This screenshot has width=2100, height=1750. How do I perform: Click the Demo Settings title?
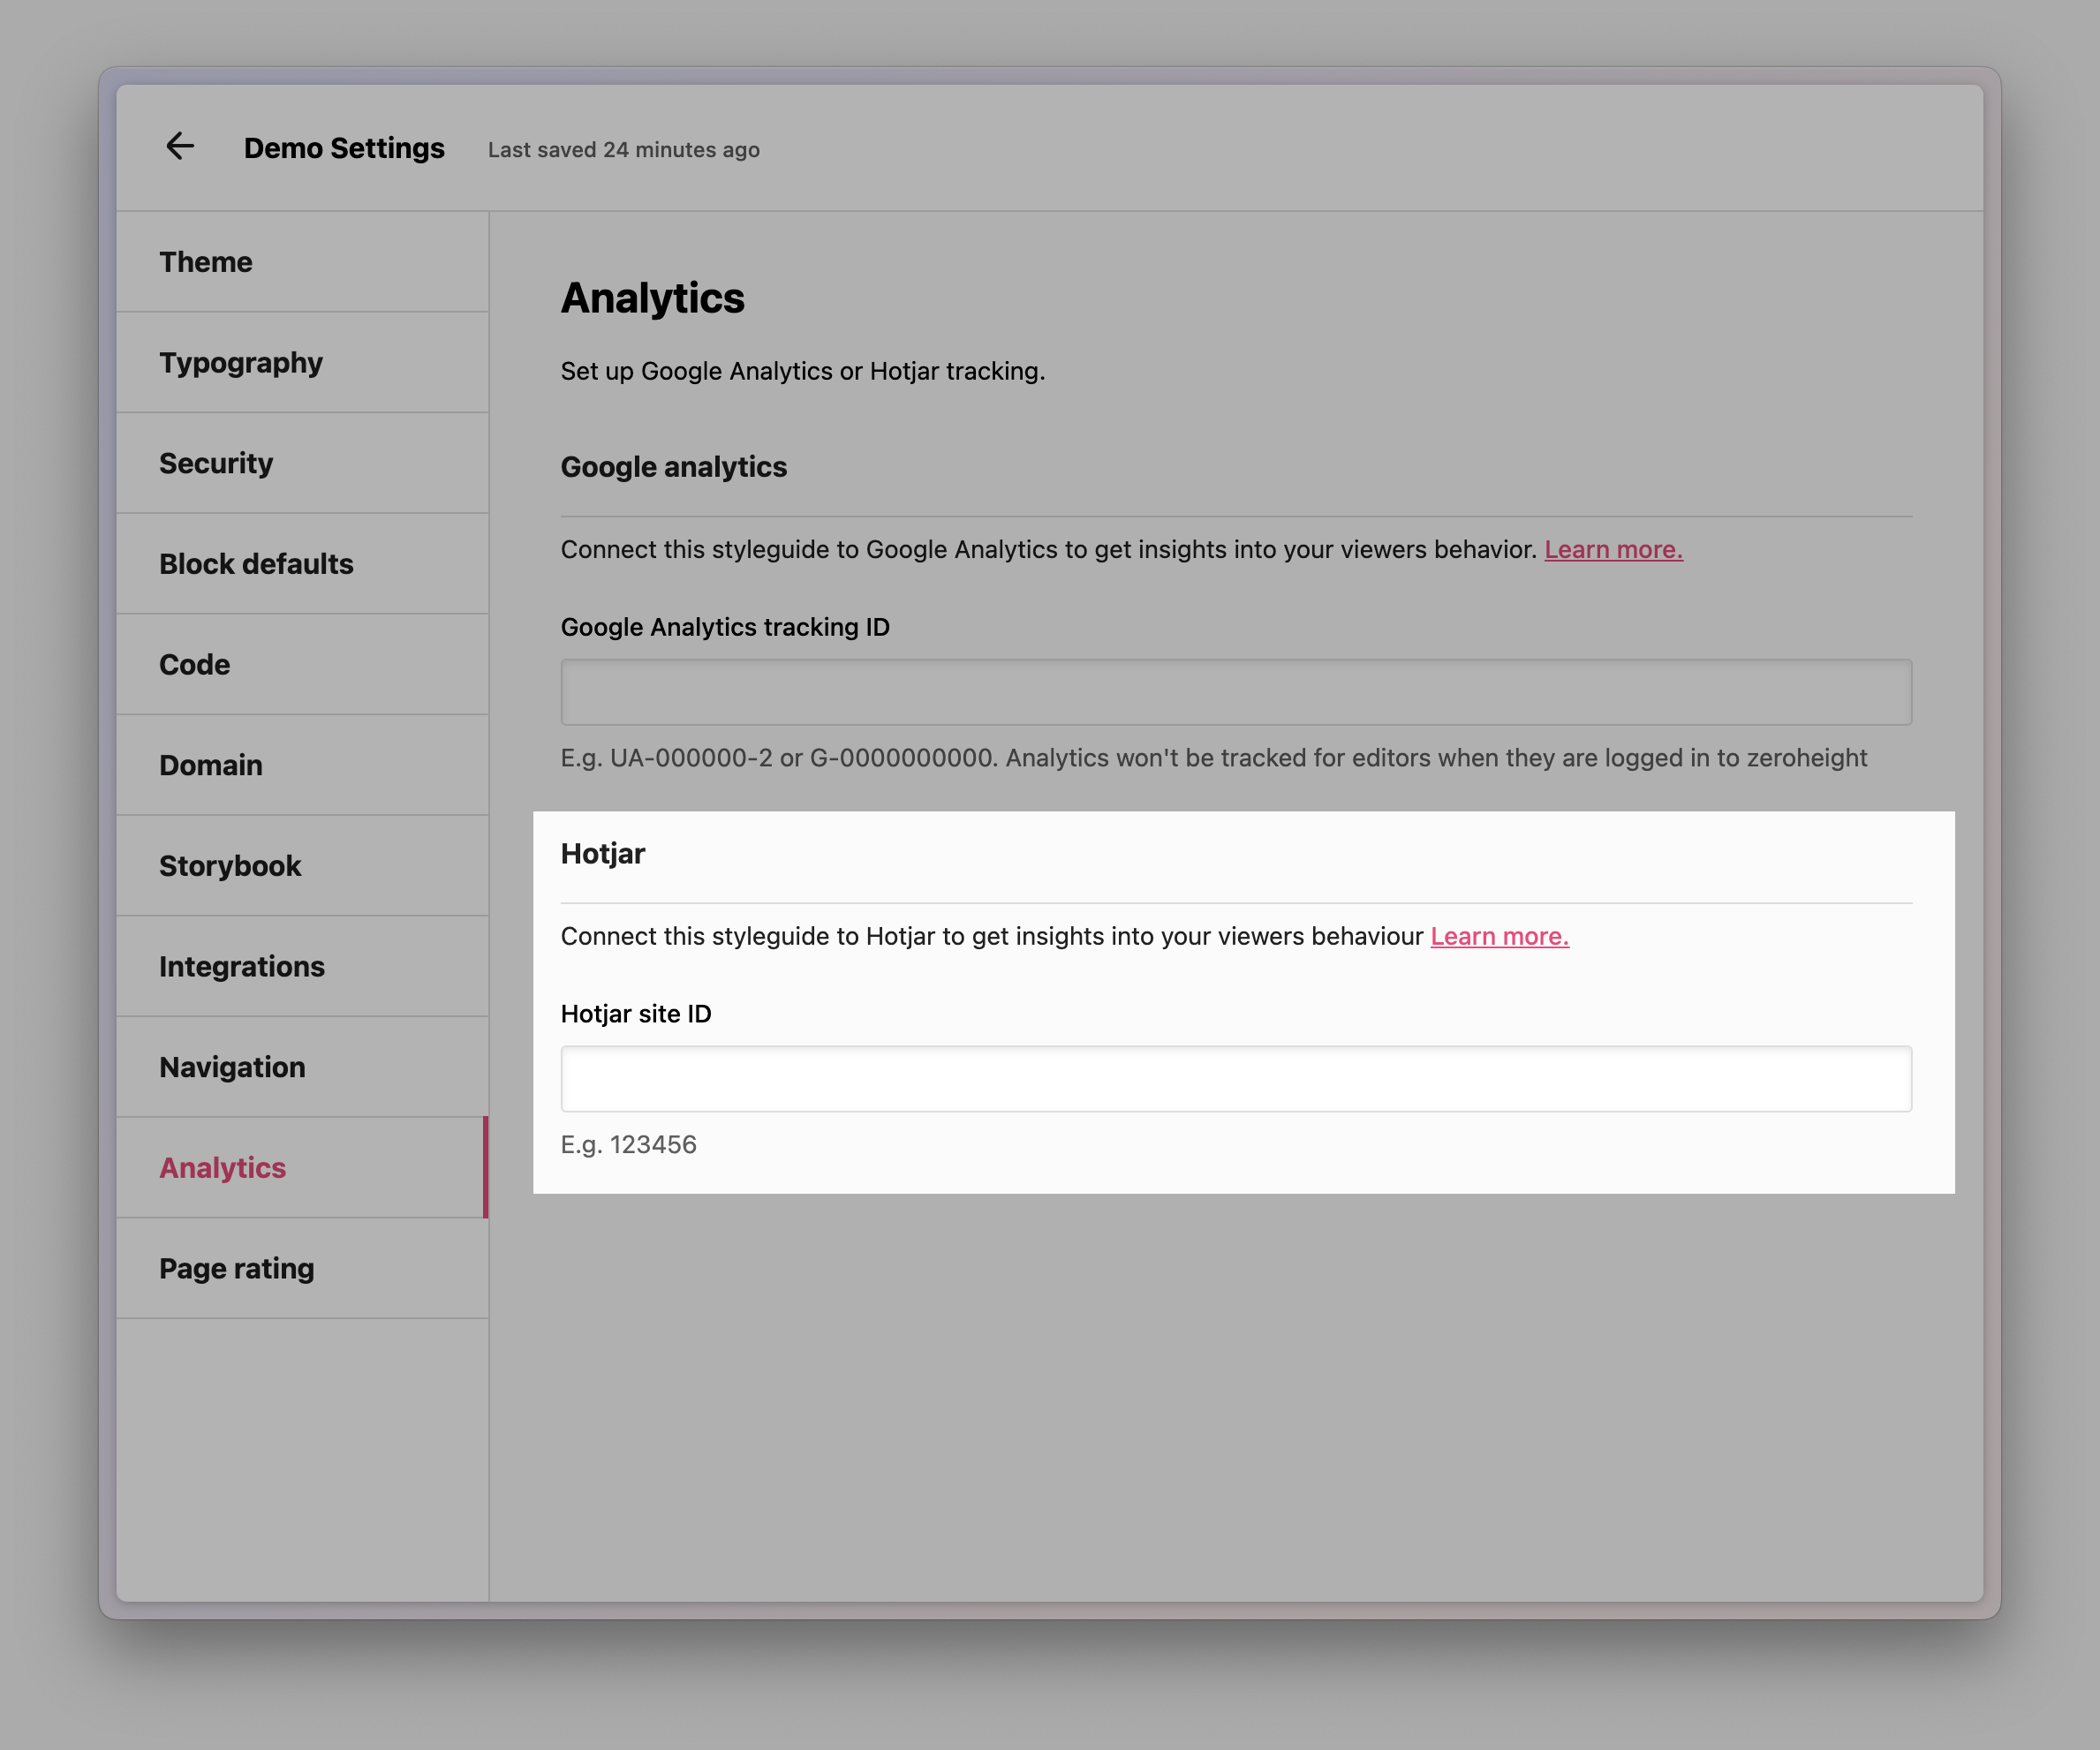[x=344, y=148]
